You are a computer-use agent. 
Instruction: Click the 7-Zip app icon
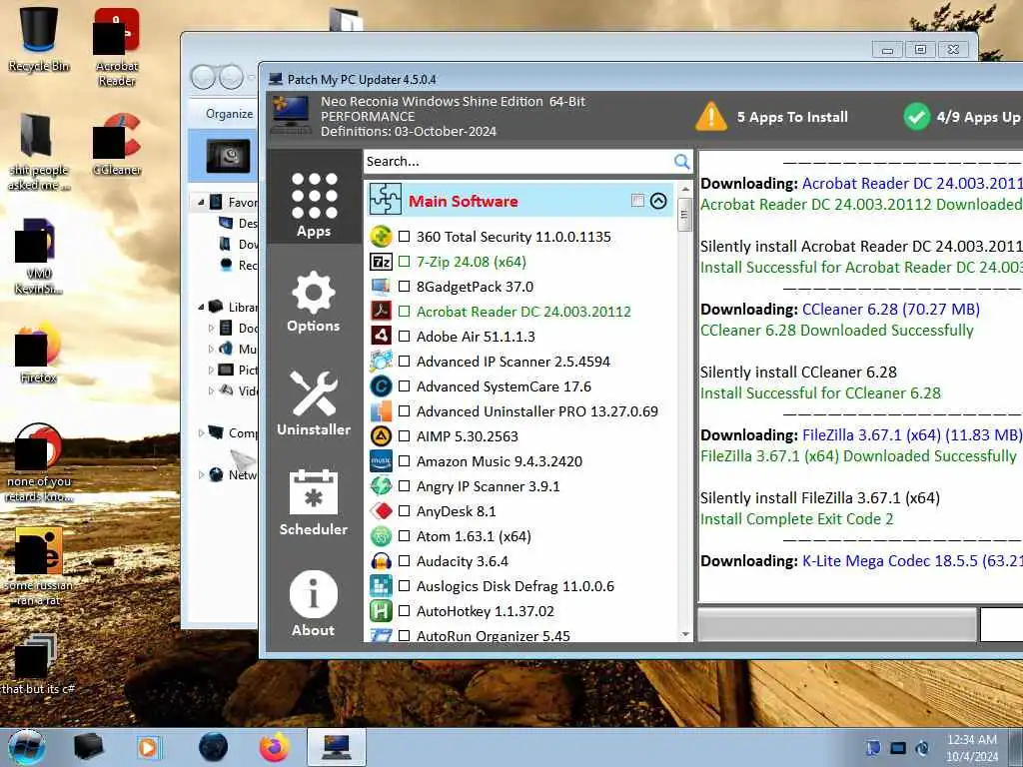[381, 262]
